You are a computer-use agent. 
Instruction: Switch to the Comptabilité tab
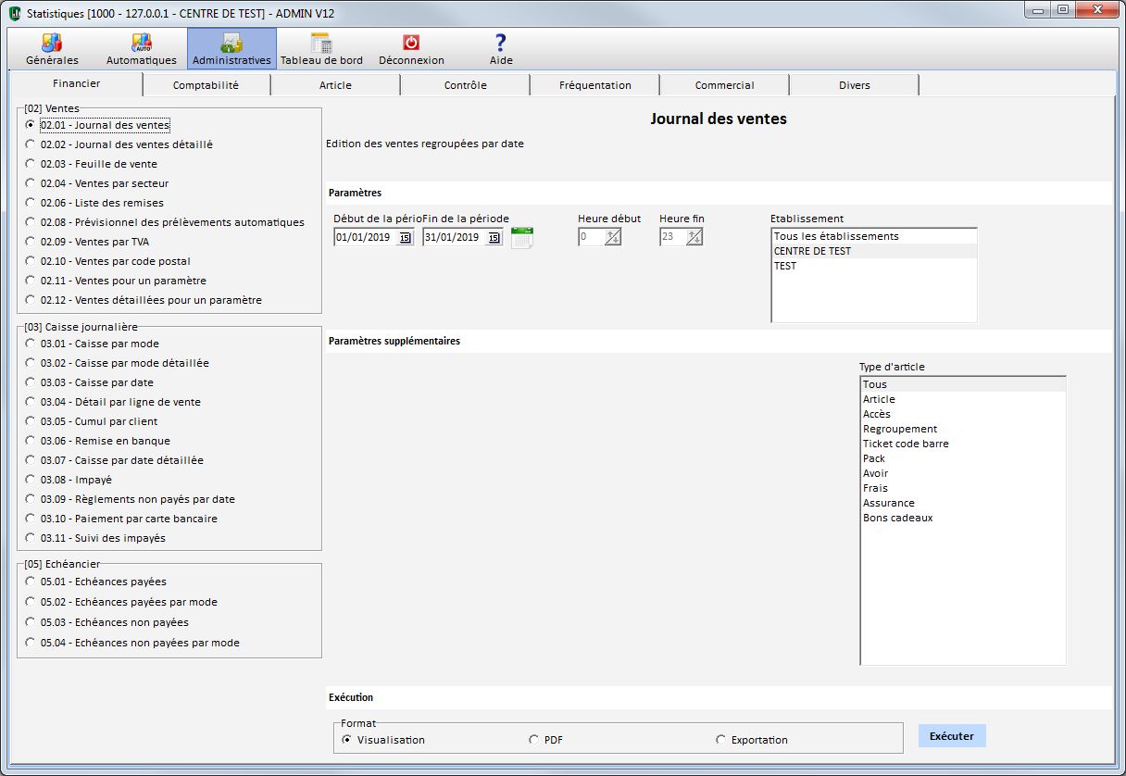pos(206,85)
